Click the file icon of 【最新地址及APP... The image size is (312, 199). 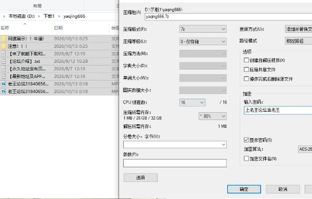(x=4, y=76)
